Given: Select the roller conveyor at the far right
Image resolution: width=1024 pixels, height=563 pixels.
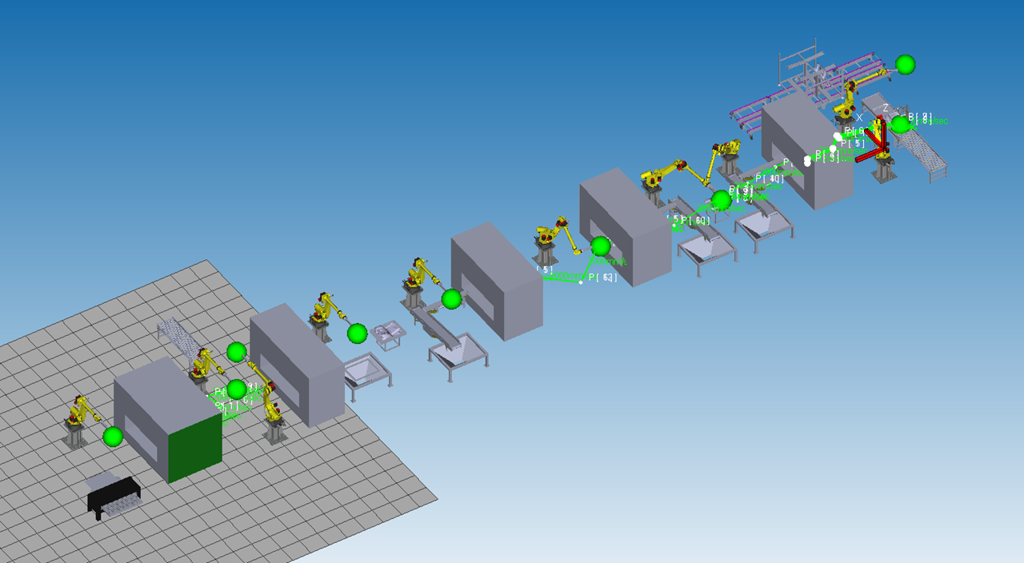Looking at the screenshot, I should click(920, 150).
